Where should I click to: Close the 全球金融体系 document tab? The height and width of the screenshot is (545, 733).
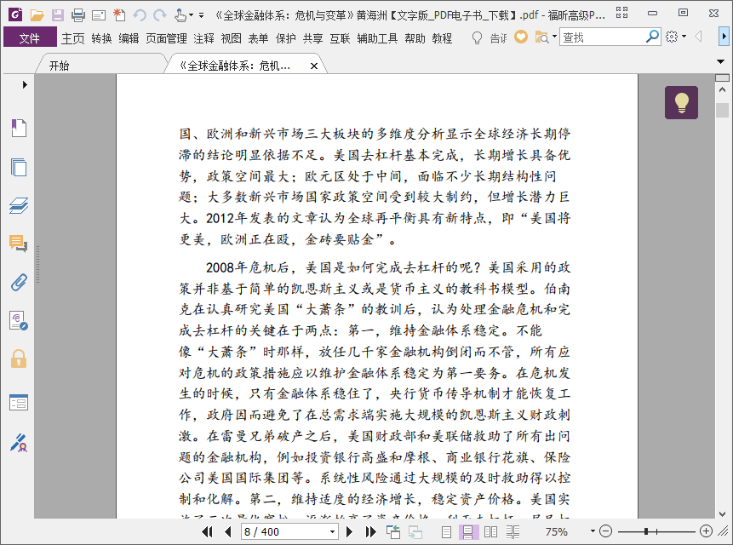click(314, 66)
